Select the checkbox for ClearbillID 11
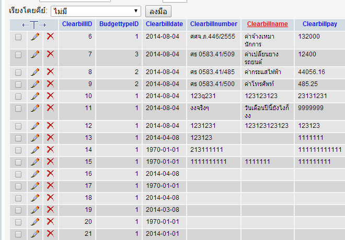Screen dimensions: 345x240 [x=18, y=109]
